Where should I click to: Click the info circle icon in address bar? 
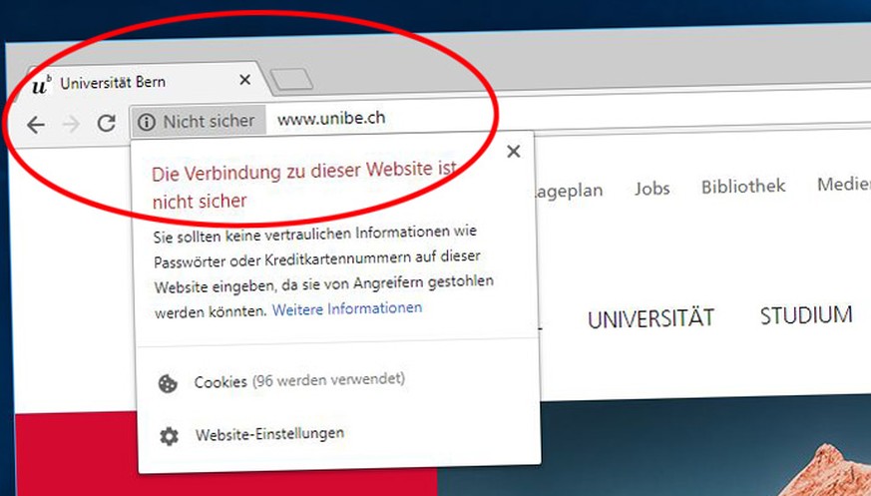tap(146, 122)
